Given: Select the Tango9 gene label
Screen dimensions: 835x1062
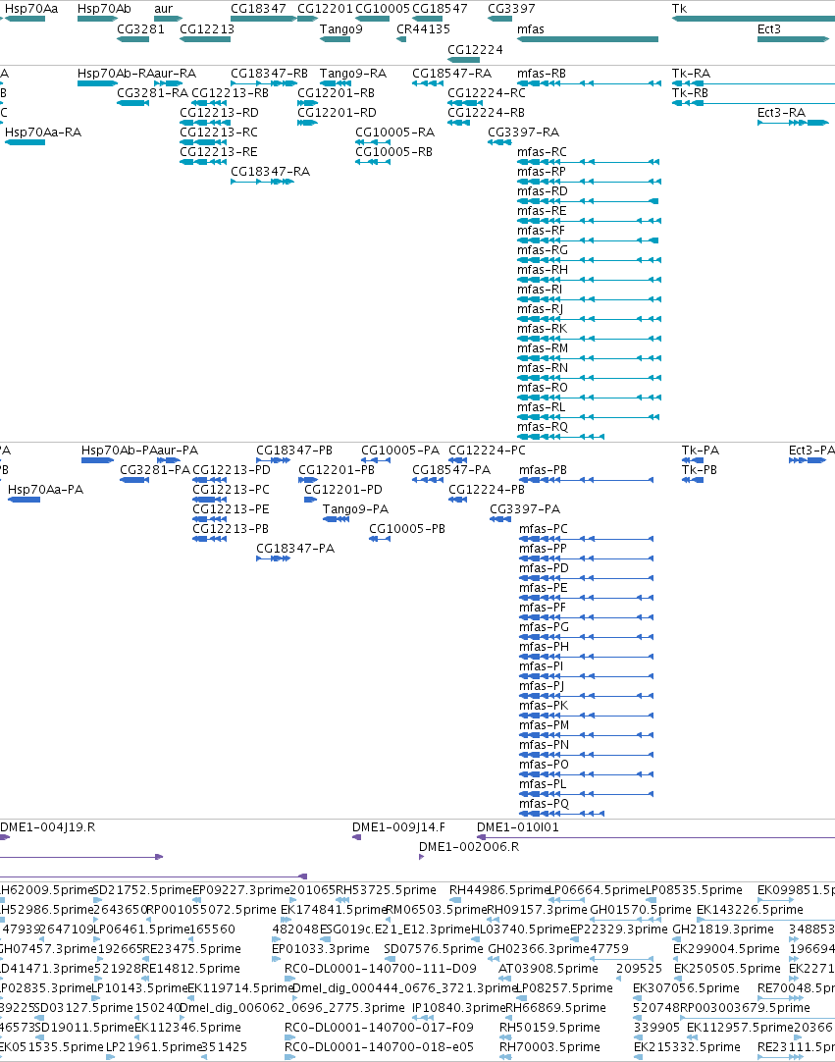Looking at the screenshot, I should [340, 29].
